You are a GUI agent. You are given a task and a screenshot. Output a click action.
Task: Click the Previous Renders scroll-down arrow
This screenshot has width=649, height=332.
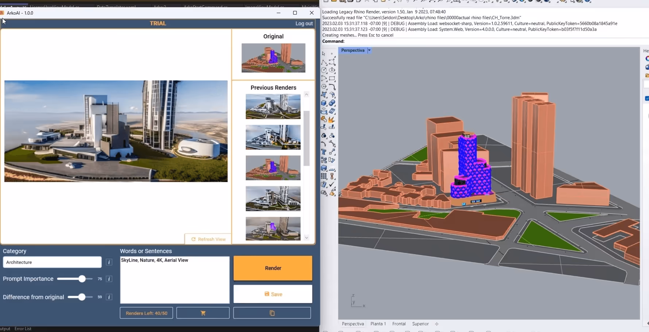coord(307,237)
